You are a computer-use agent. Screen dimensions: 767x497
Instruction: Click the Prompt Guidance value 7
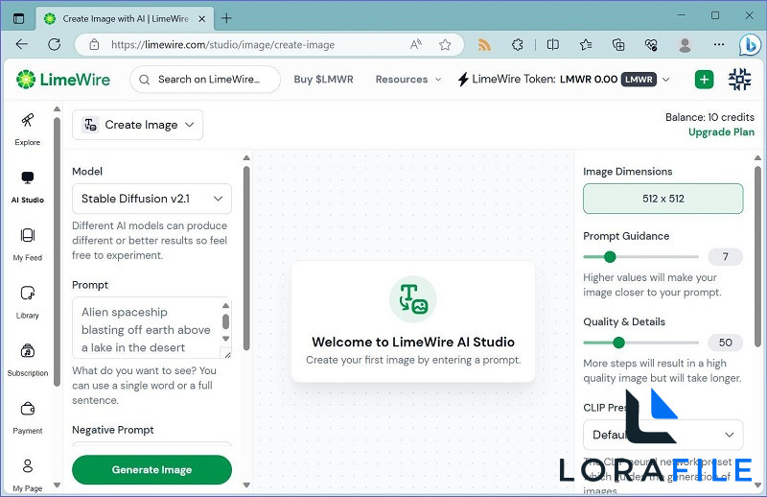(725, 256)
